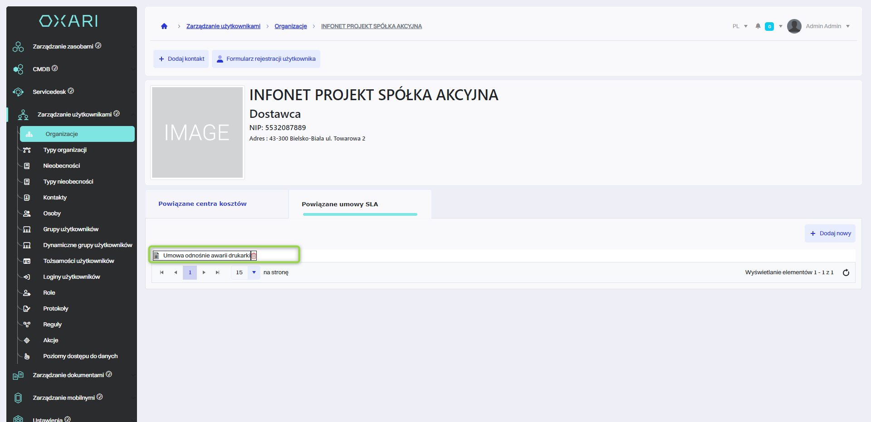This screenshot has height=422, width=871.
Task: Click the organization IMAGE placeholder
Action: tap(197, 132)
